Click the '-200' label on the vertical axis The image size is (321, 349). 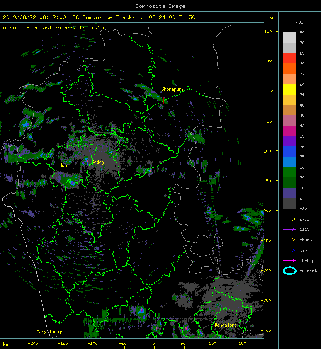(x=266, y=211)
